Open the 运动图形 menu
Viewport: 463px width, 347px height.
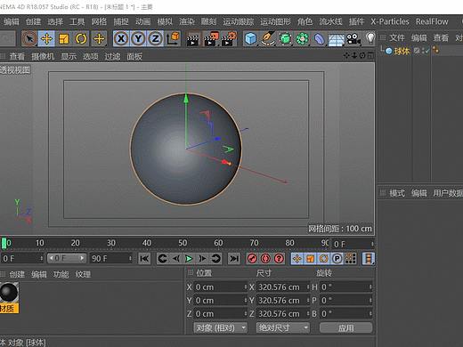pyautogui.click(x=275, y=21)
